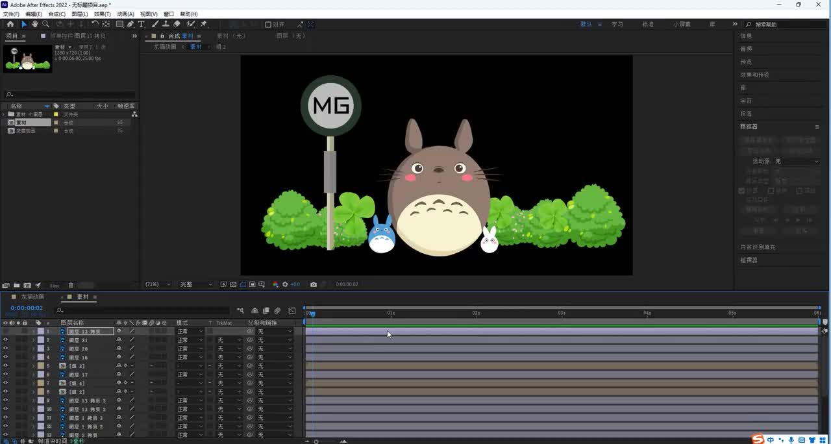Screen dimensions: 831x444
Task: Switch to the 龙猫动画 timeline tab
Action: (32, 297)
